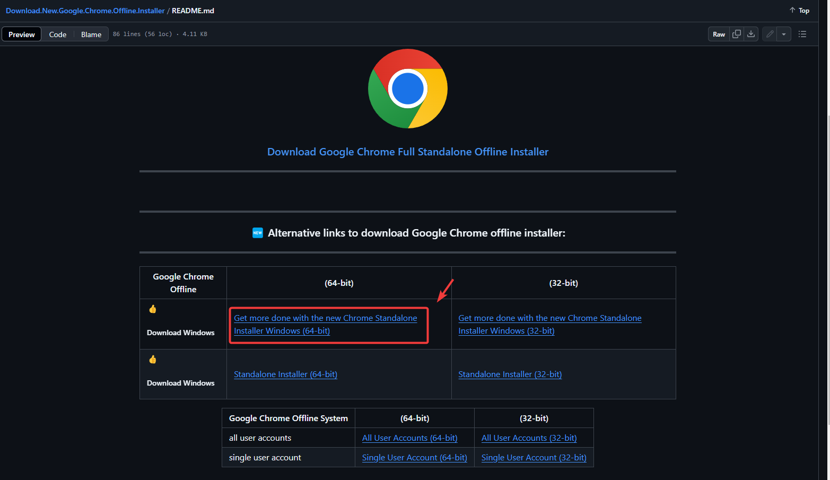Screen dimensions: 830x480
Task: Expand the edit options dropdown arrow
Action: click(x=784, y=34)
